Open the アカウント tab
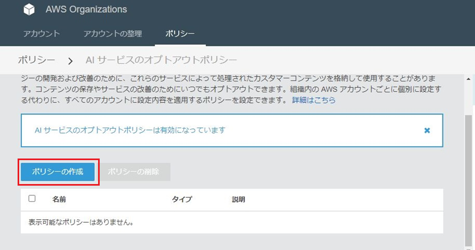This screenshot has height=250, width=475. [42, 34]
